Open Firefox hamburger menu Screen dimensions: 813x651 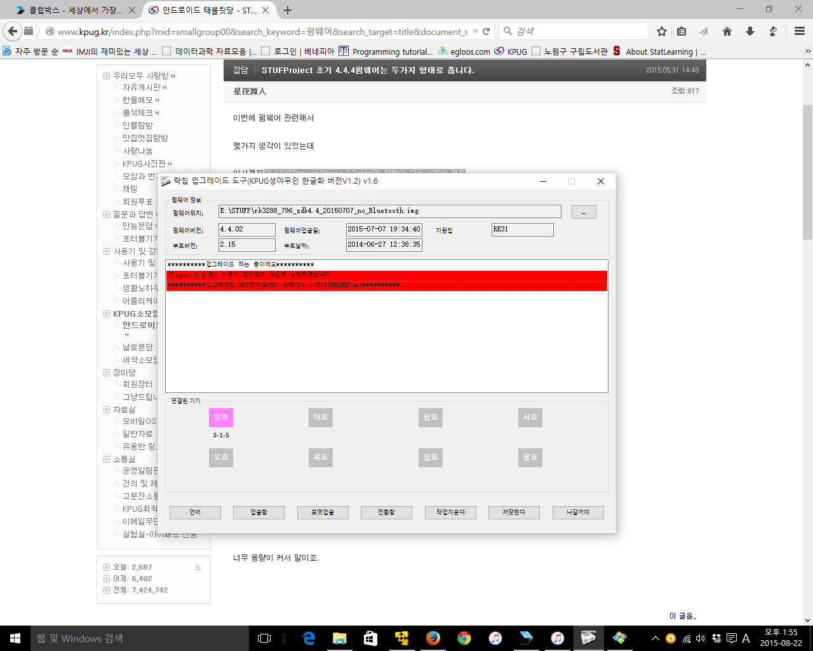[x=800, y=31]
